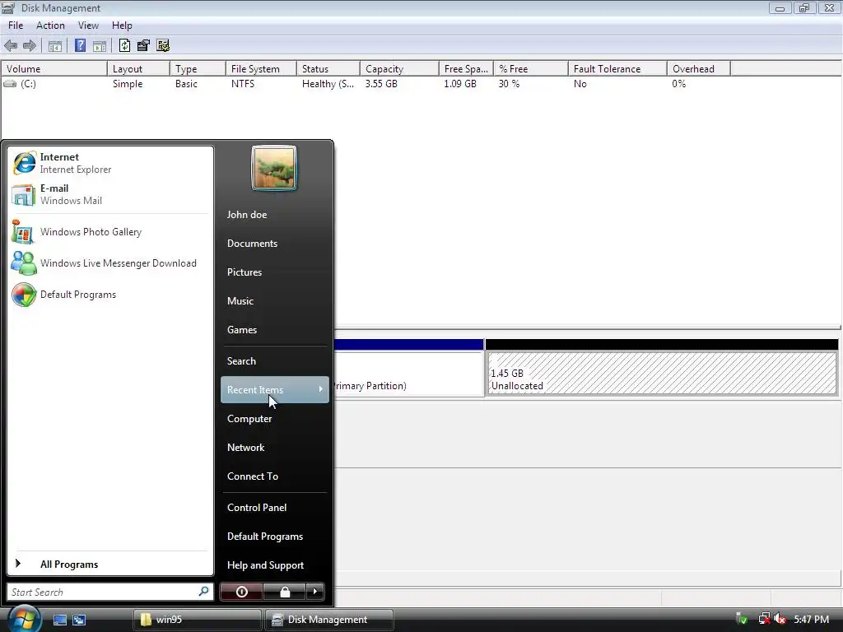Viewport: 843px width, 632px height.
Task: Click the Start orb button
Action: point(22,619)
